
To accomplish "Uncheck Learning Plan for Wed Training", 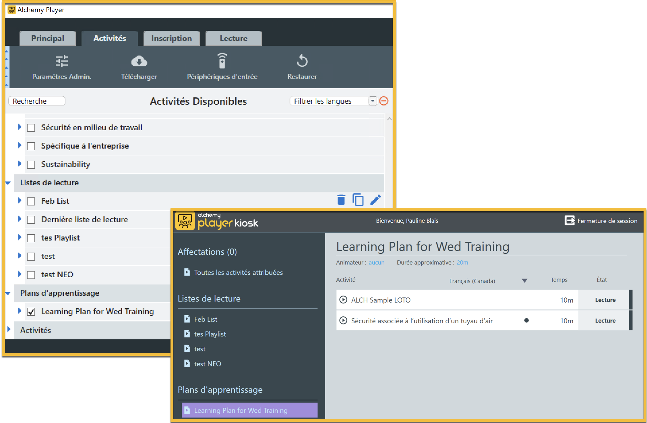I will point(31,312).
